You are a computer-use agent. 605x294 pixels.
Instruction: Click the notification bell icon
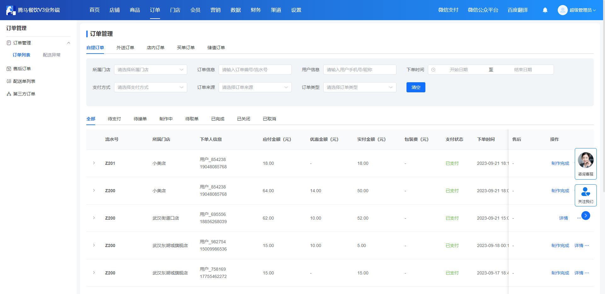(545, 10)
